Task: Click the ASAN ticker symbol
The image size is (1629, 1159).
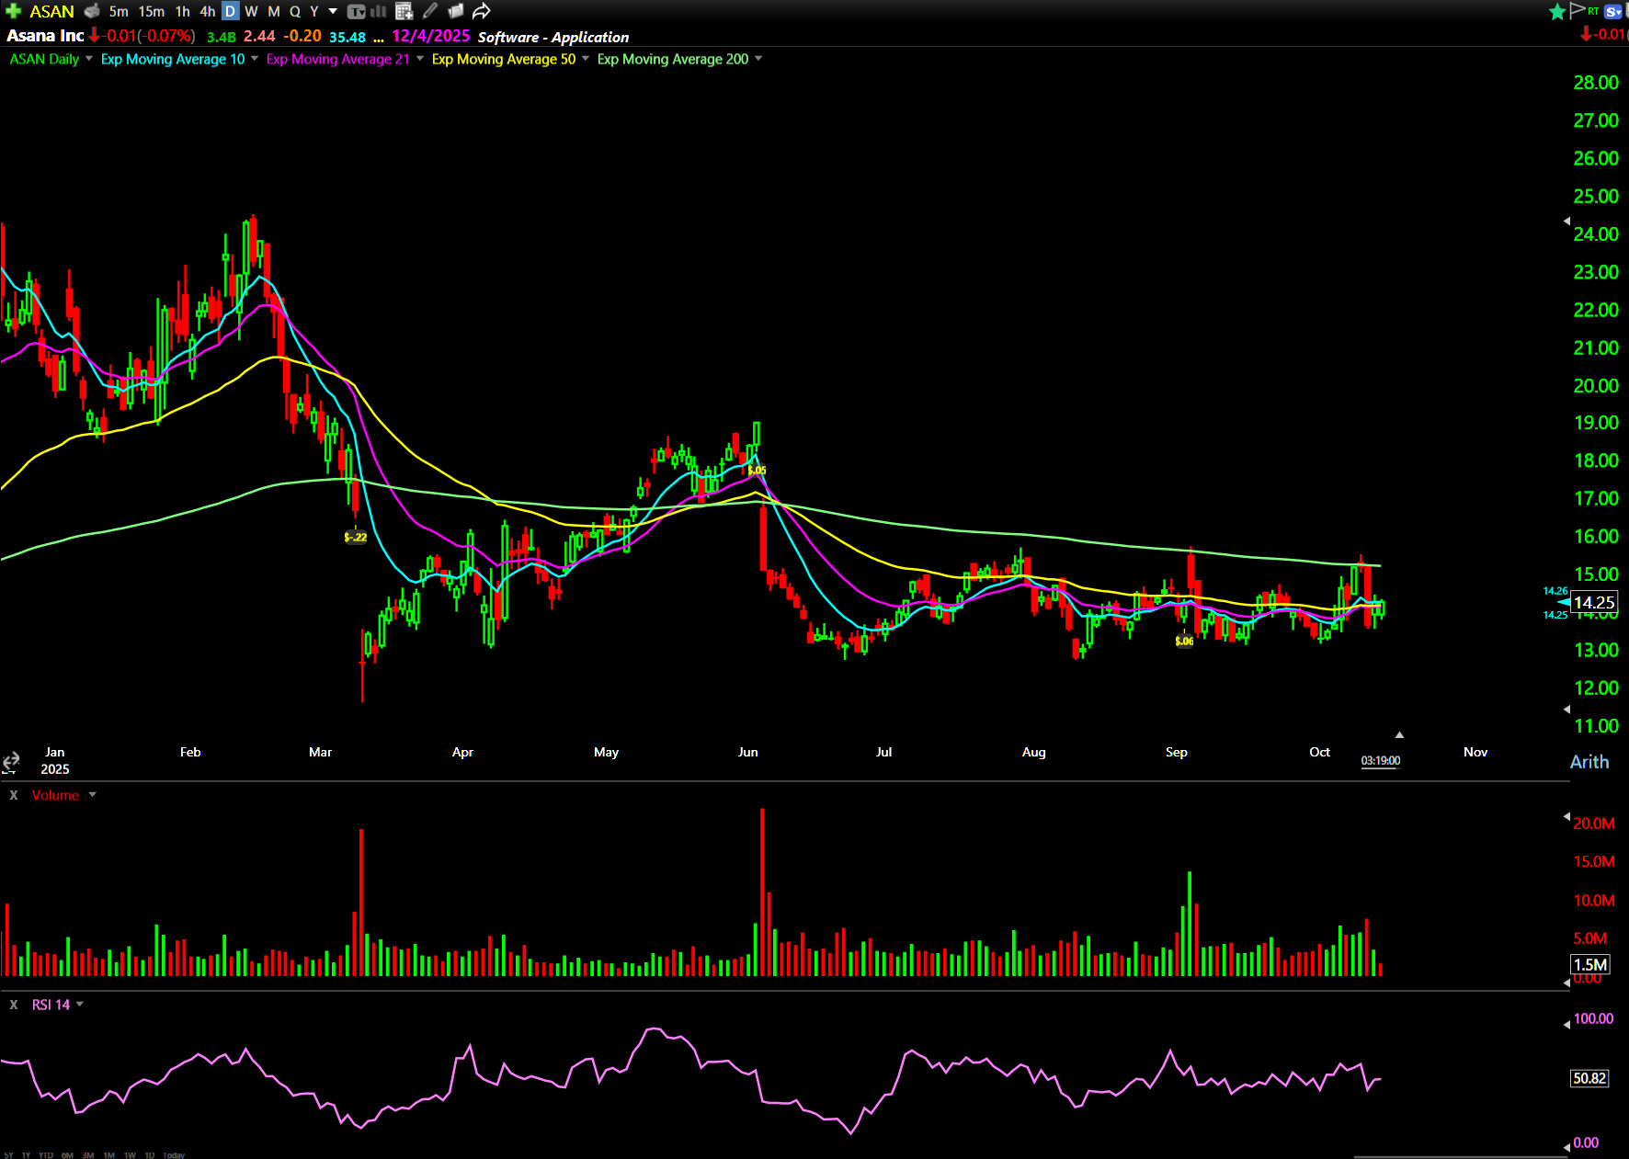Action: (x=51, y=11)
